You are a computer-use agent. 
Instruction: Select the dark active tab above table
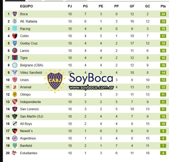click(x=15, y=1)
